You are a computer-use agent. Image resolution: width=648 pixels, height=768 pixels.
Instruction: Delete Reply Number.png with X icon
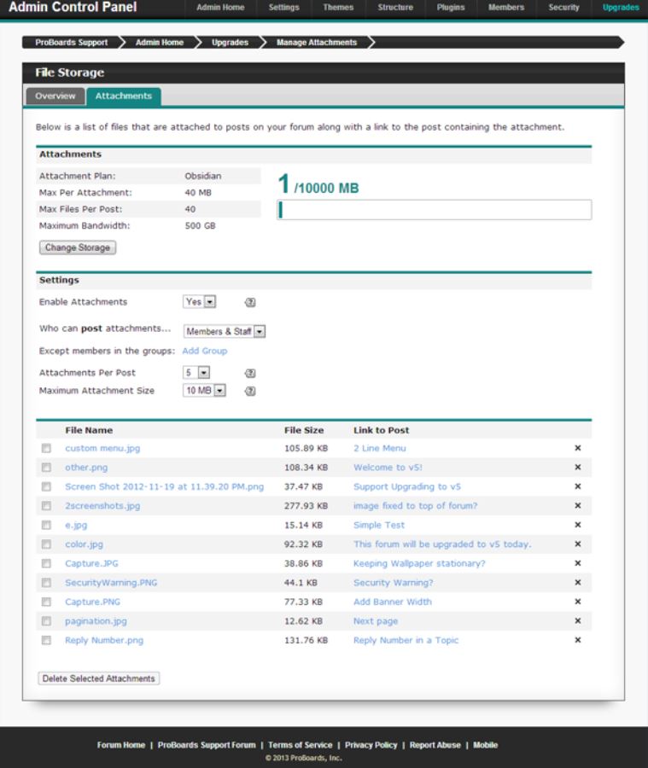[577, 640]
